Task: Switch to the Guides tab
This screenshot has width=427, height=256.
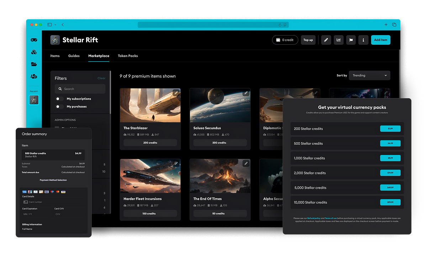Action: pos(74,56)
